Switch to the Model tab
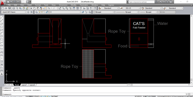This screenshot has height=97, width=193. coord(17,85)
